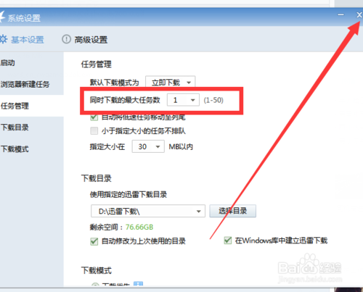Click the MB以内 label
363x292 pixels.
pyautogui.click(x=181, y=146)
